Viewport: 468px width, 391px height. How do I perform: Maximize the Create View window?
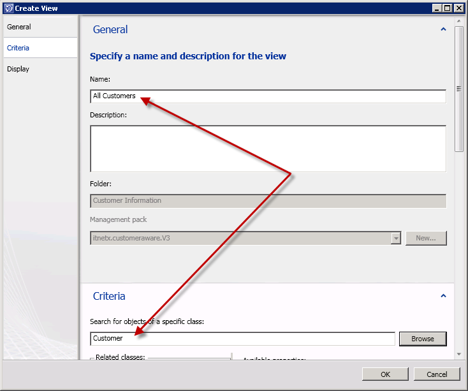[x=448, y=8]
